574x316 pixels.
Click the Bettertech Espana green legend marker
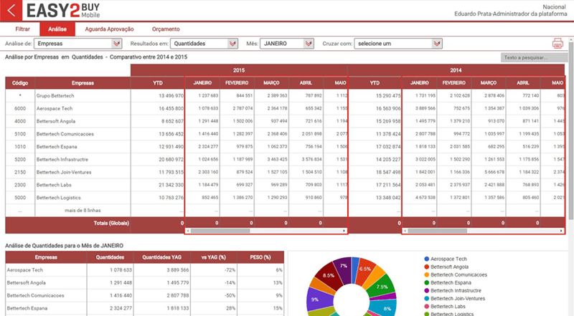click(x=426, y=283)
